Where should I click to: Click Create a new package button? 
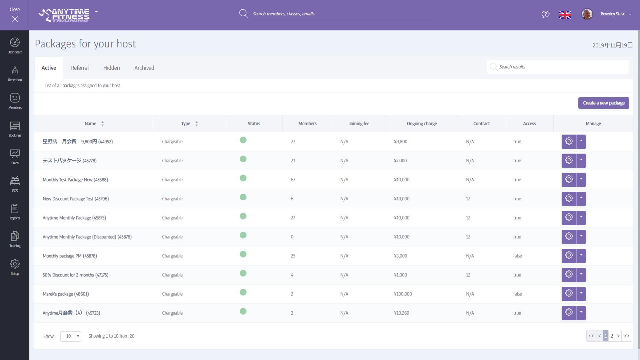click(604, 103)
